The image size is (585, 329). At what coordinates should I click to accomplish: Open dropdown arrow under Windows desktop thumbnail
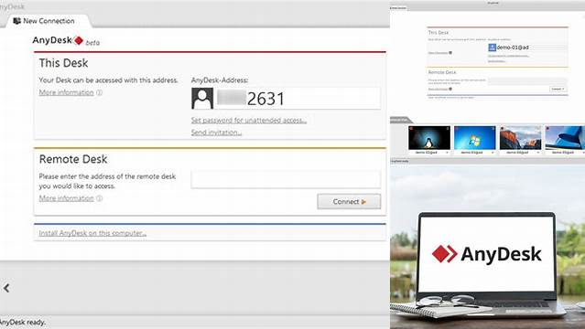pos(493,153)
